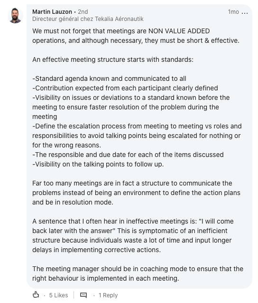This screenshot has height=303, width=258.
Task: Open Martin Lauzon's profile photo
Action: pos(16,15)
